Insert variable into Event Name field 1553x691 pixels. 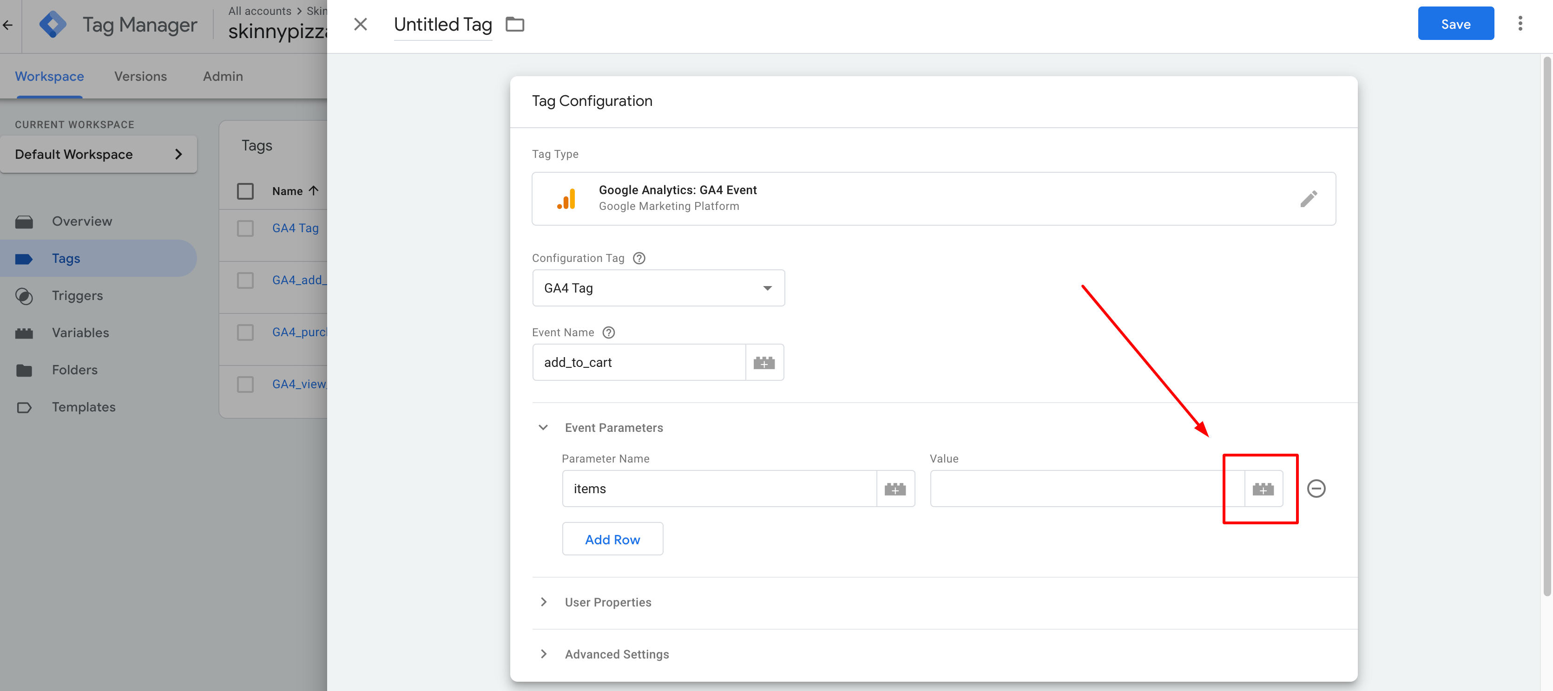(x=764, y=362)
